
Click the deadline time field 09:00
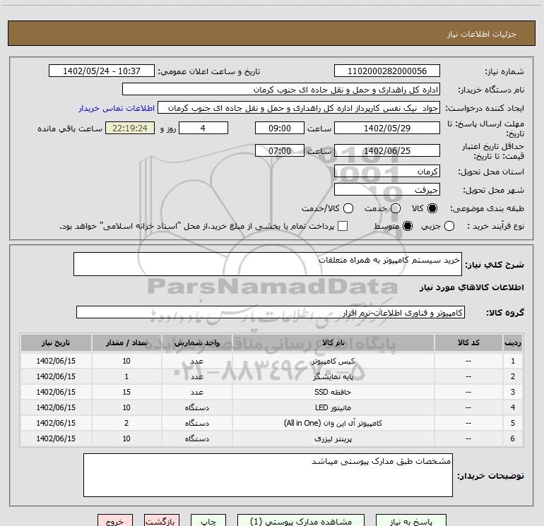280,128
